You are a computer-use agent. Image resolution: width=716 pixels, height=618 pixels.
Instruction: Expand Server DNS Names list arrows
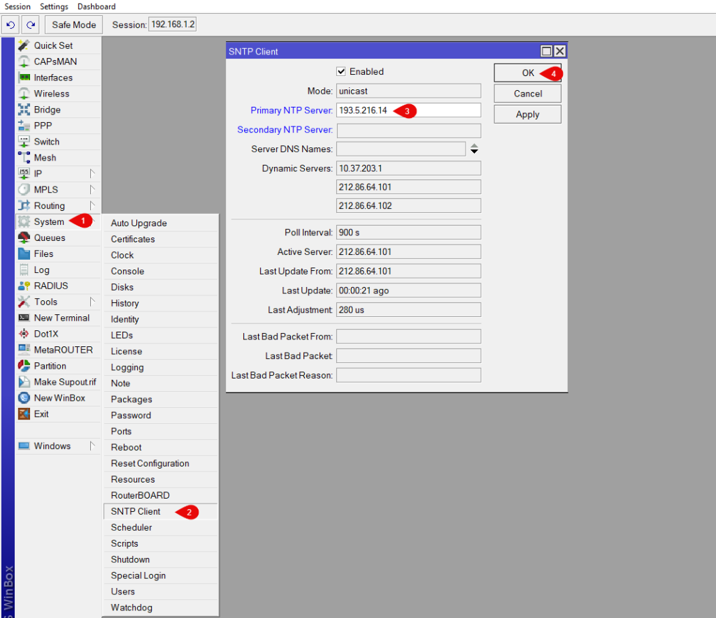[x=474, y=149]
